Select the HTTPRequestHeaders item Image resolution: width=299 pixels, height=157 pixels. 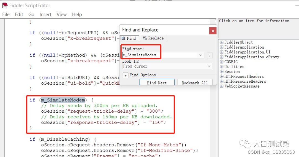(x=244, y=76)
